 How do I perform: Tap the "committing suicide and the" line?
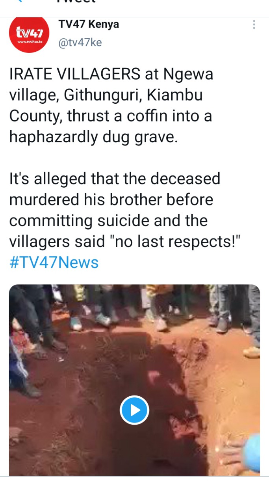[108, 220]
